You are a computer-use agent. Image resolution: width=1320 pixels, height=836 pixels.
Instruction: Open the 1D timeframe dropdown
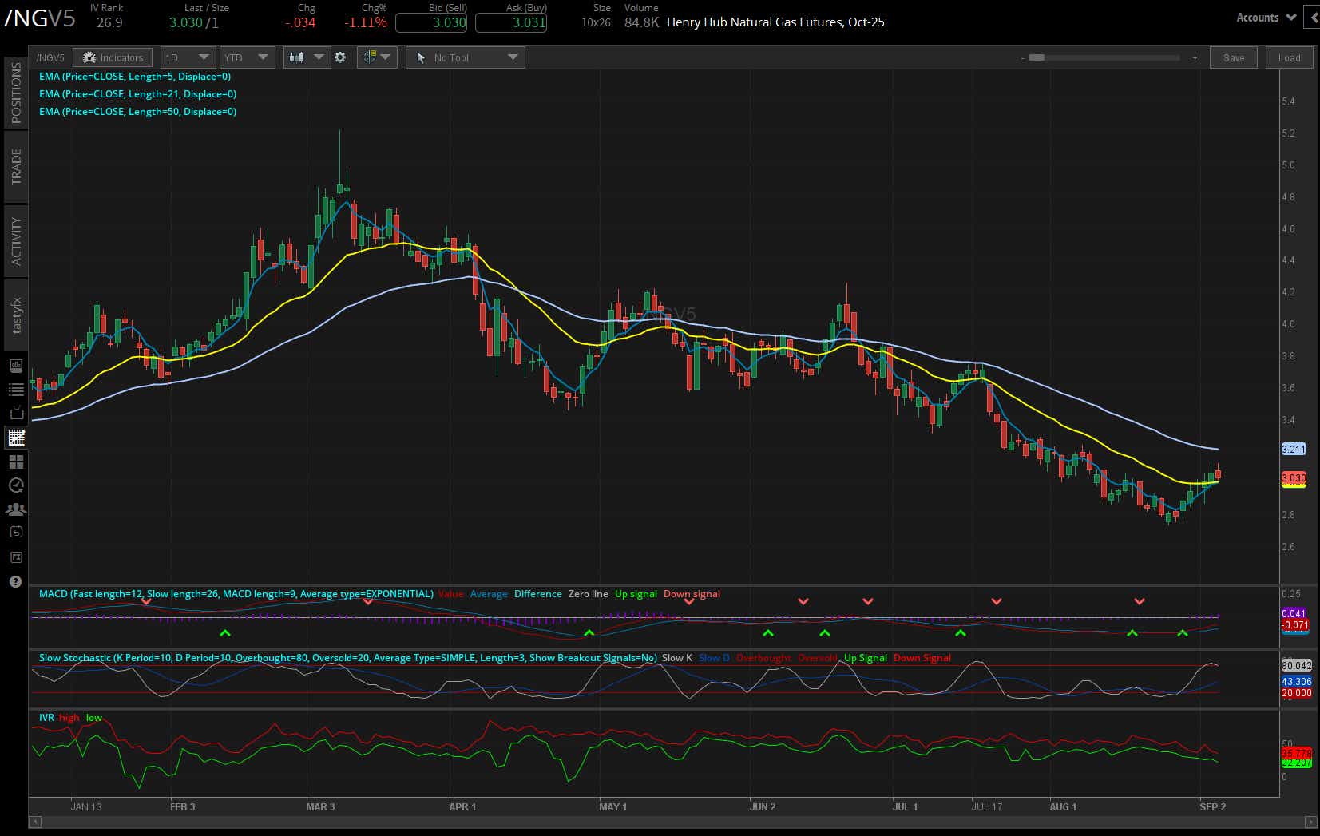pos(188,57)
